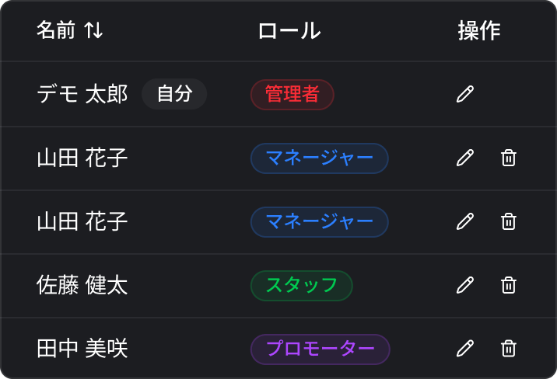Delete 田中 美咲 using the trash icon
The image size is (557, 379).
click(x=509, y=349)
